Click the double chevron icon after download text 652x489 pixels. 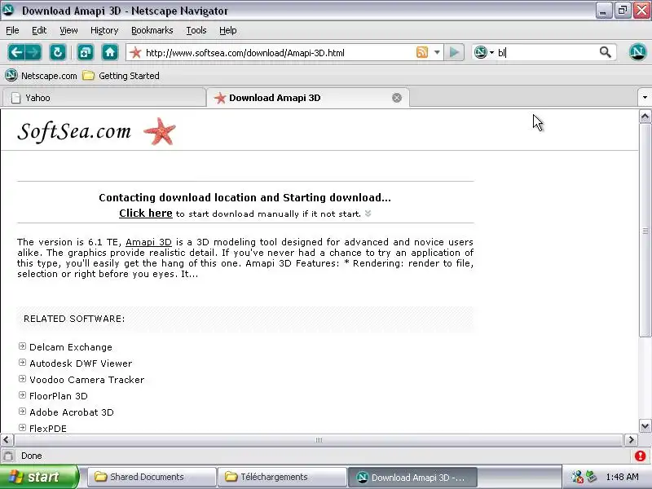pos(368,214)
